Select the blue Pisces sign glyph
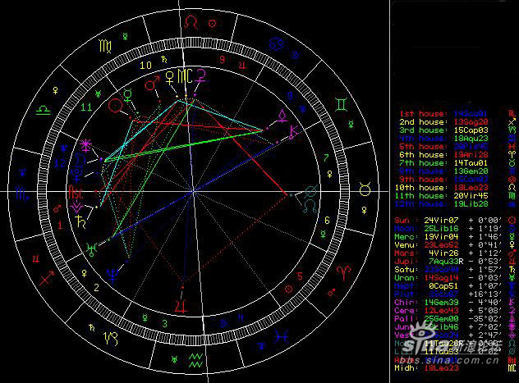Viewport: 519px width, 383px height. tap(282, 337)
